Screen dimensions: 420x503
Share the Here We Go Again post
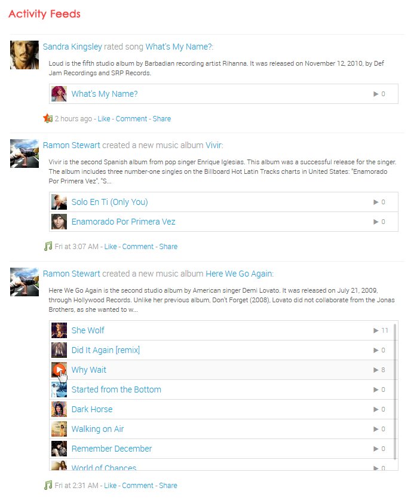click(168, 486)
